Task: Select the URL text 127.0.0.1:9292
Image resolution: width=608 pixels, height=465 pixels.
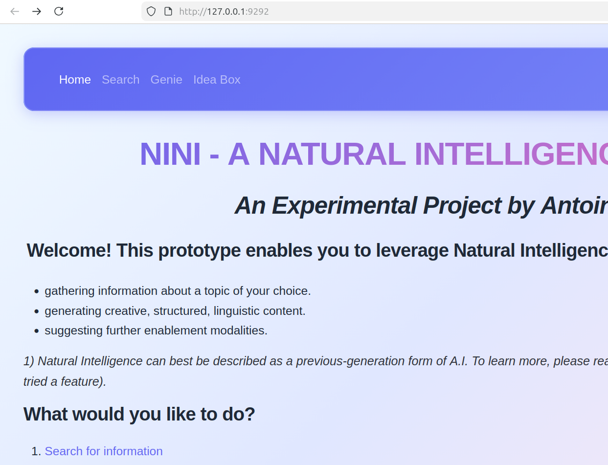Action: [224, 11]
